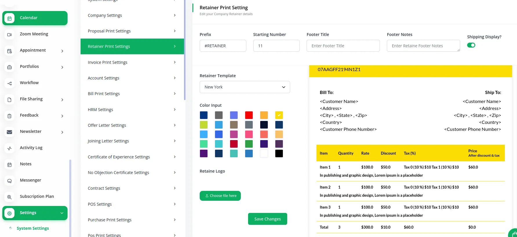Click the Save Changes button

pyautogui.click(x=267, y=219)
